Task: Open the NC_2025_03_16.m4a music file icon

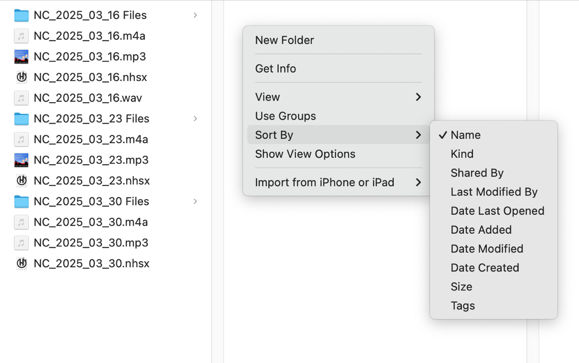Action: coord(21,36)
